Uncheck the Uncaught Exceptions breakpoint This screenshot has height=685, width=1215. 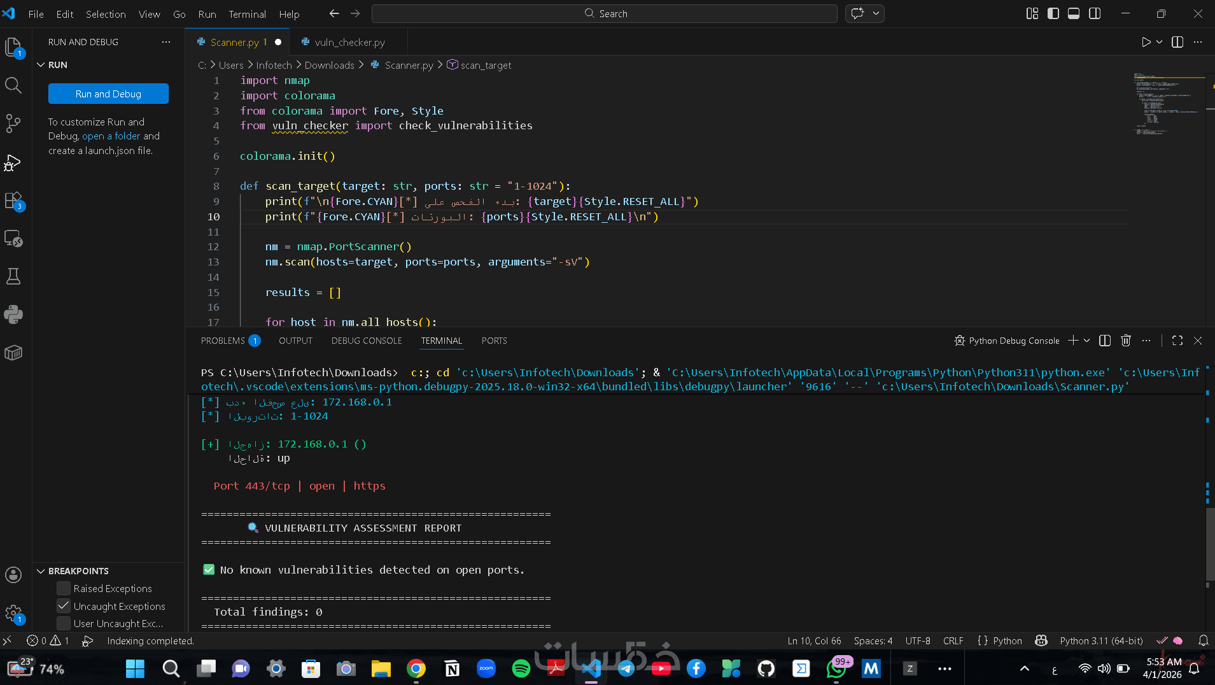click(x=64, y=605)
